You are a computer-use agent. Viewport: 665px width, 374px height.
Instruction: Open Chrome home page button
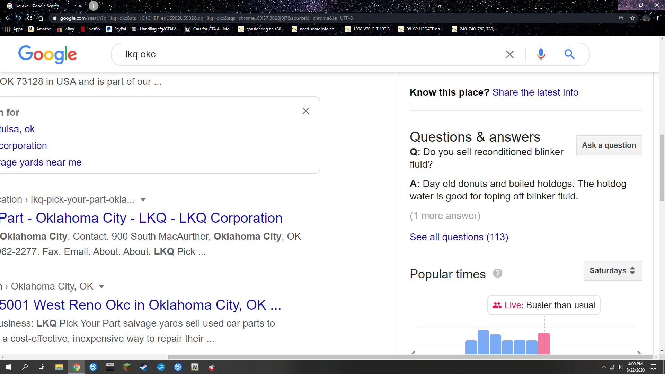[x=41, y=18]
